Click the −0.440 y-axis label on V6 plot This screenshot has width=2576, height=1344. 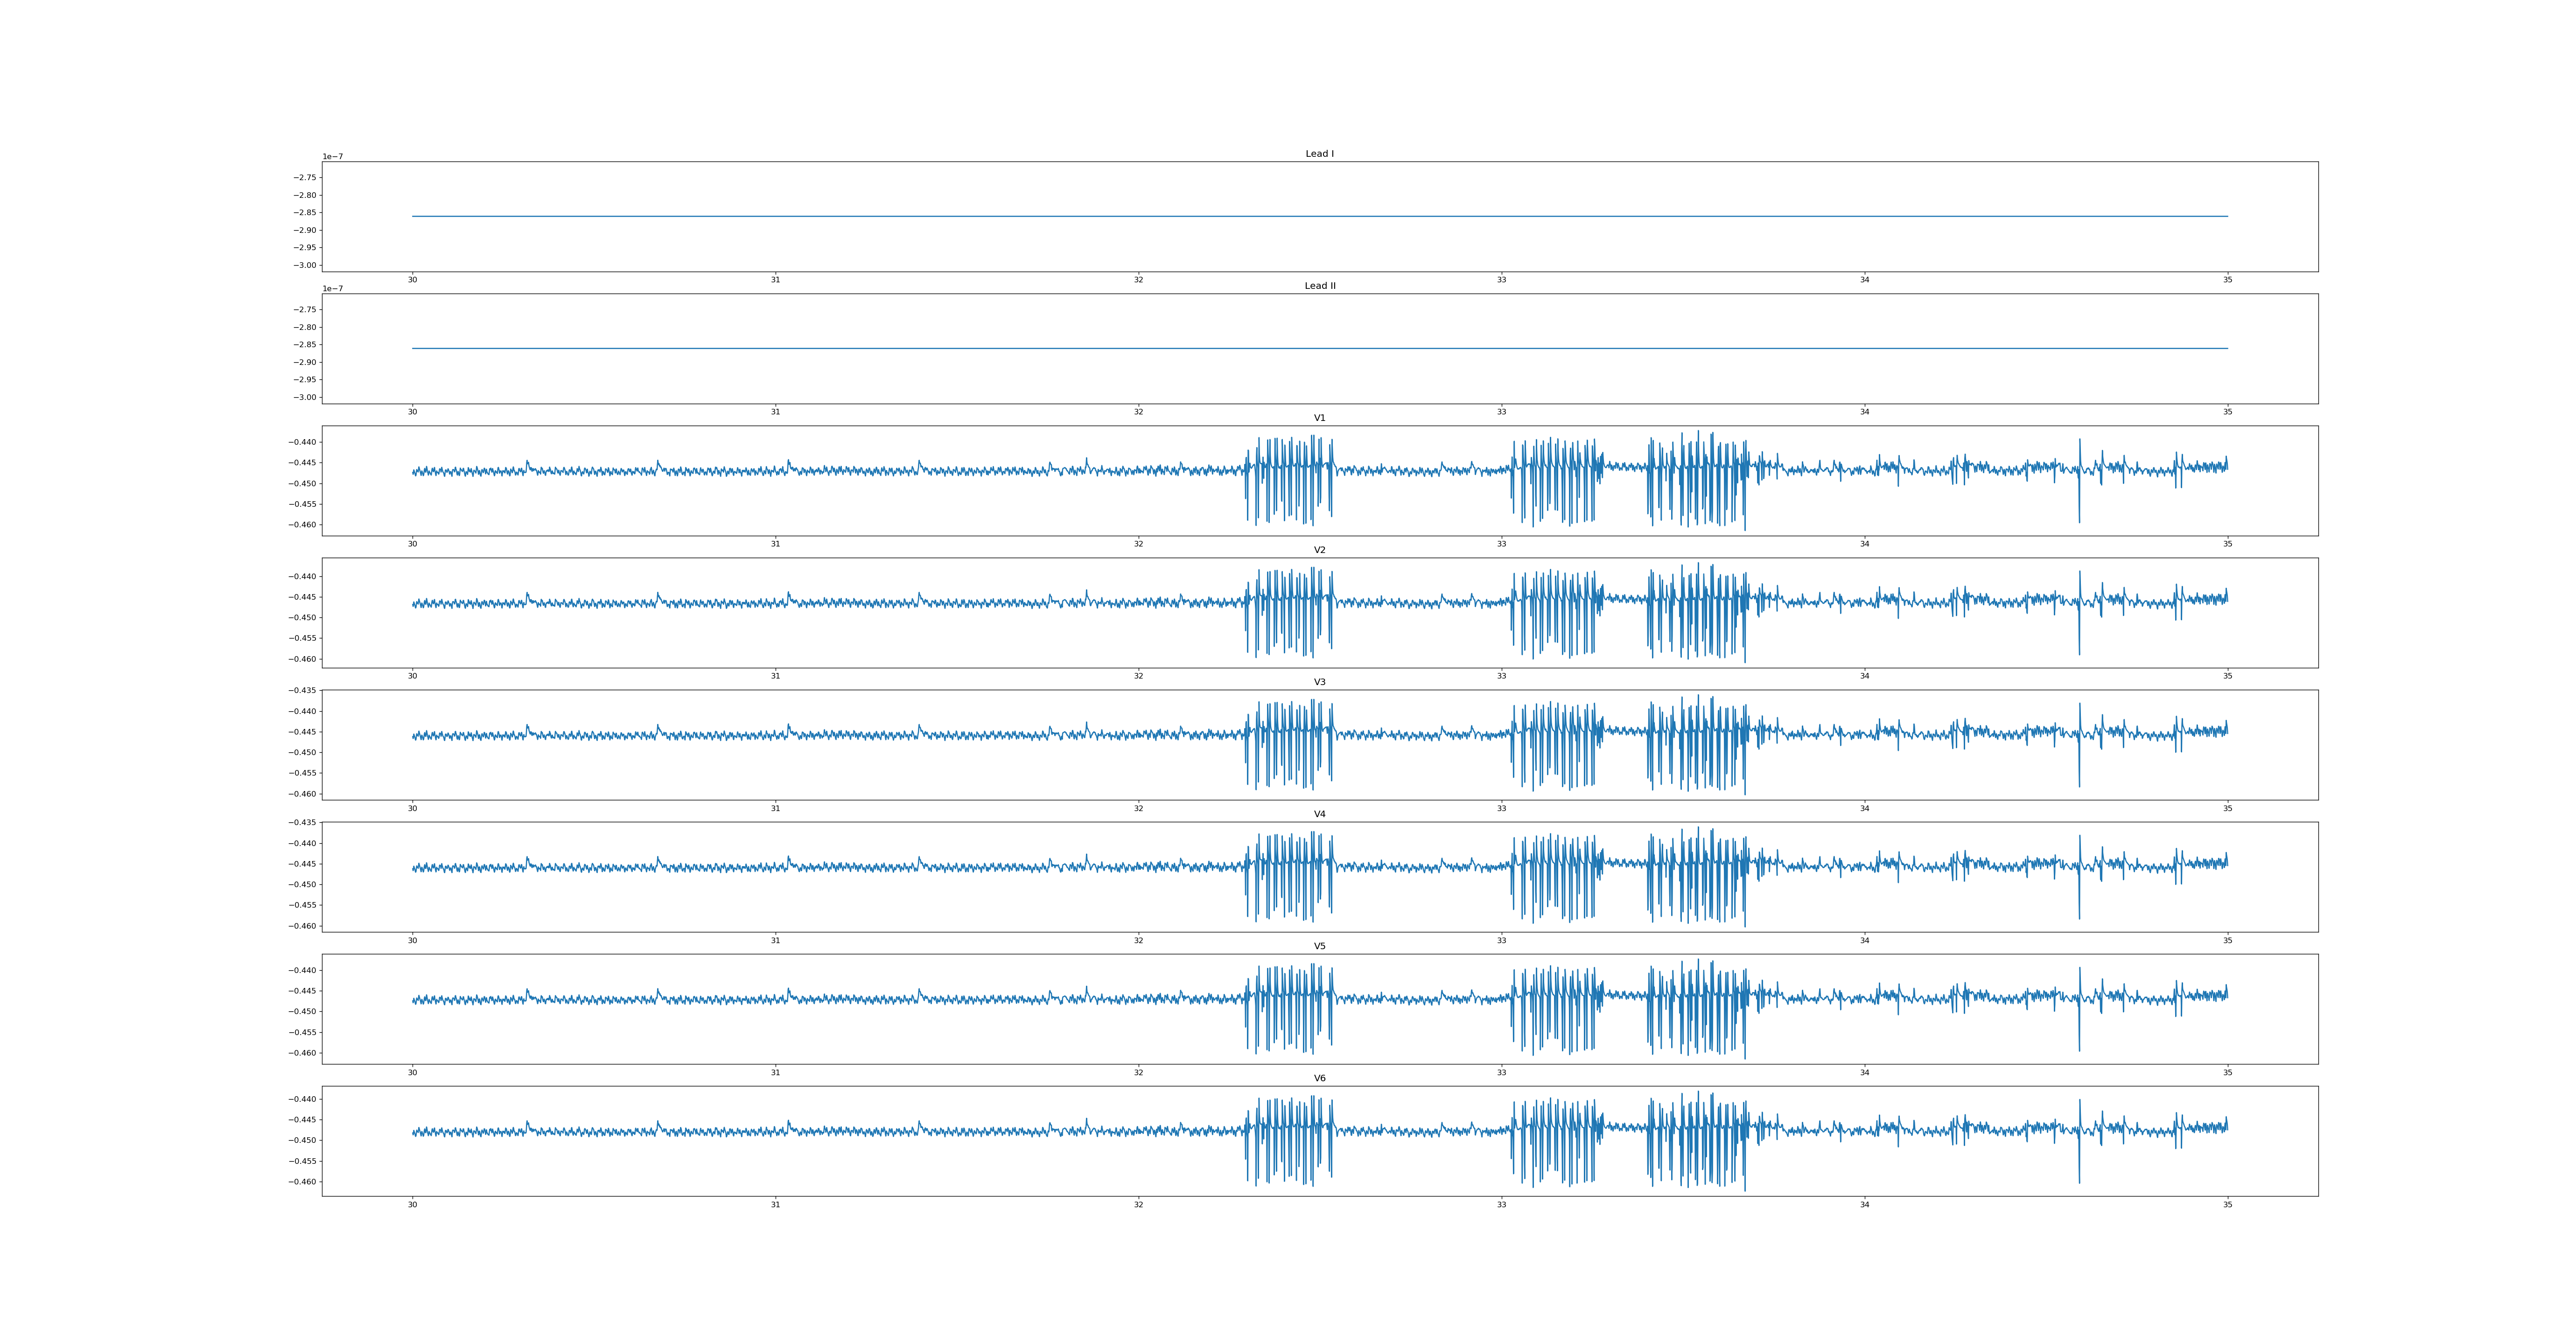pos(303,1099)
